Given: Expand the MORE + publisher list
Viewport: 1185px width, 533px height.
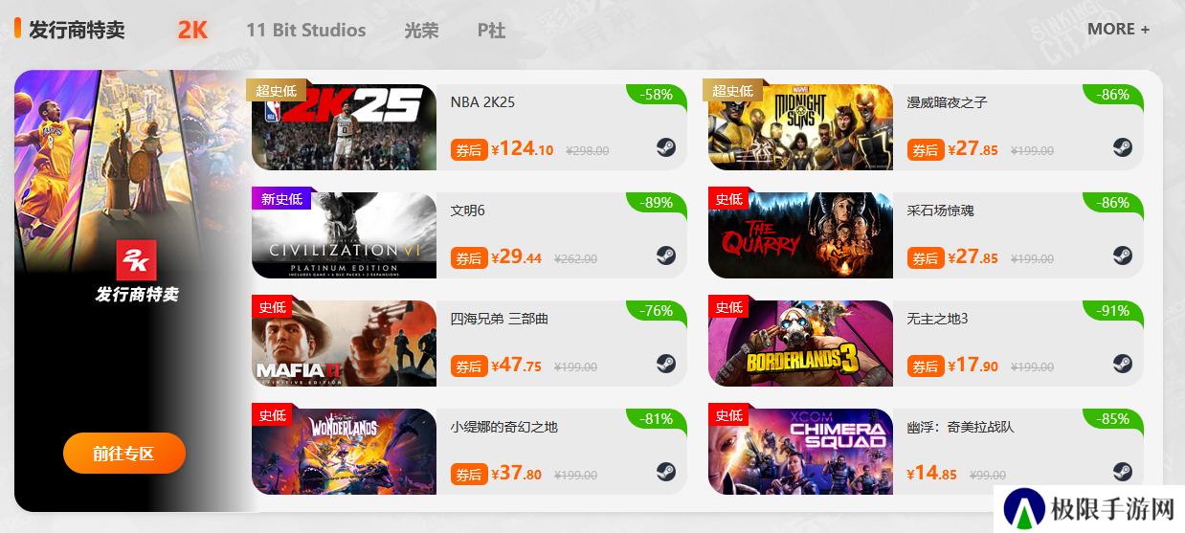Looking at the screenshot, I should pyautogui.click(x=1119, y=29).
